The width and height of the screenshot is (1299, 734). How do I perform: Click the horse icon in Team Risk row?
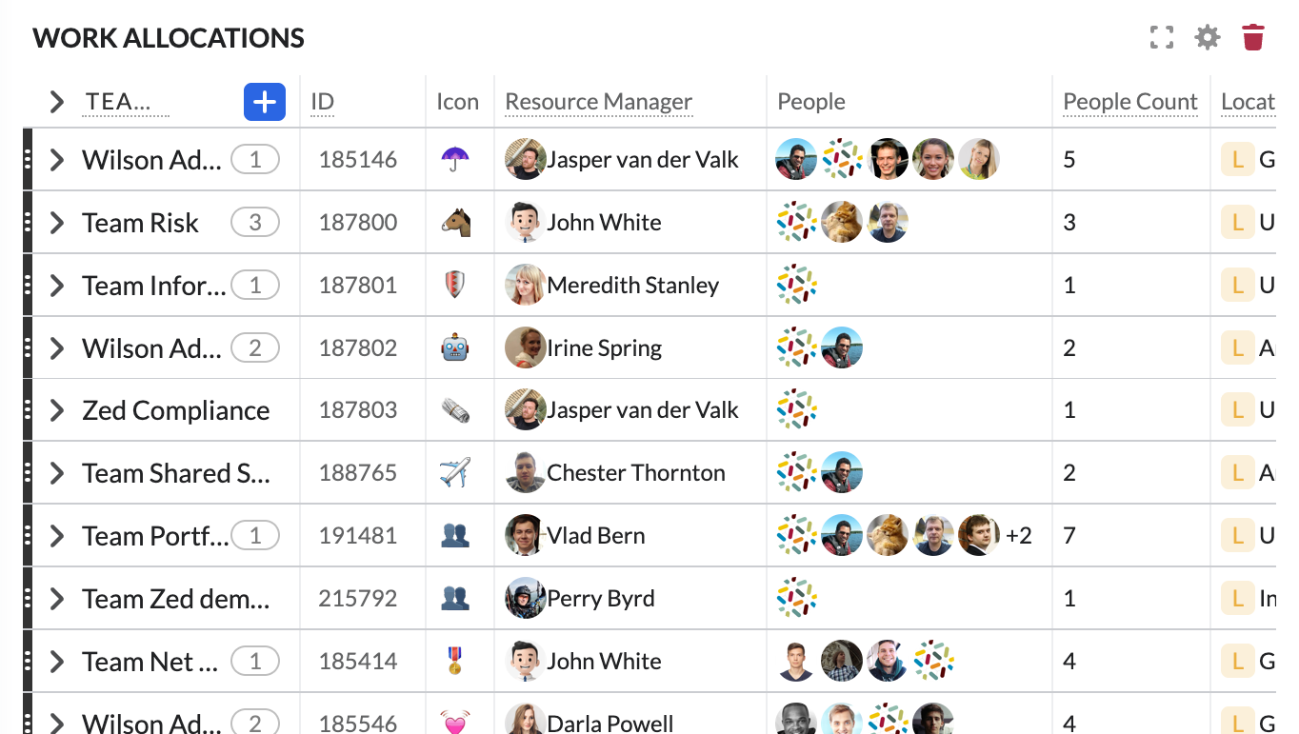click(455, 223)
